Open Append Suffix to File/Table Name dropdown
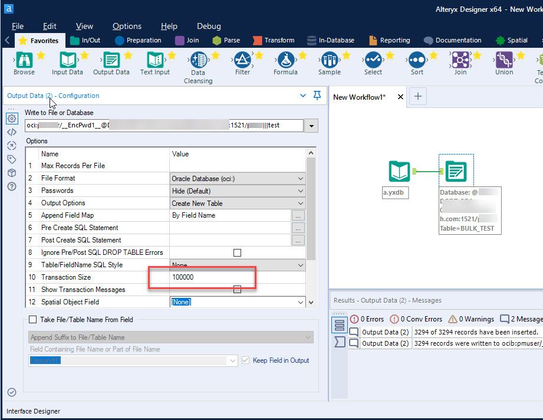This screenshot has width=543, height=420. pos(171,337)
